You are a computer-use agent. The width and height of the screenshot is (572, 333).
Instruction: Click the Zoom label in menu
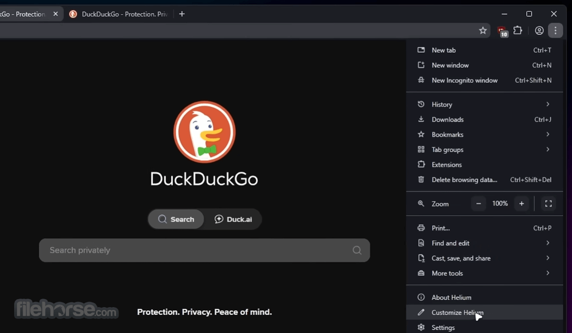440,204
